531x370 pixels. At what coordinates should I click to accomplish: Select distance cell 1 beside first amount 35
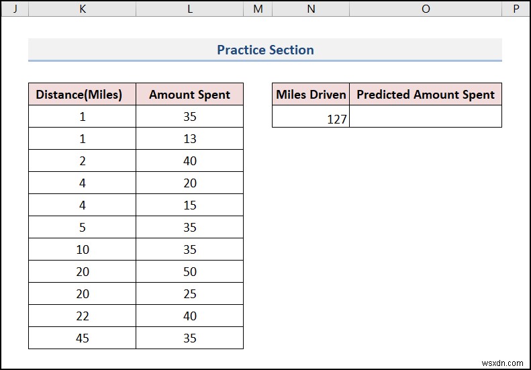[83, 116]
